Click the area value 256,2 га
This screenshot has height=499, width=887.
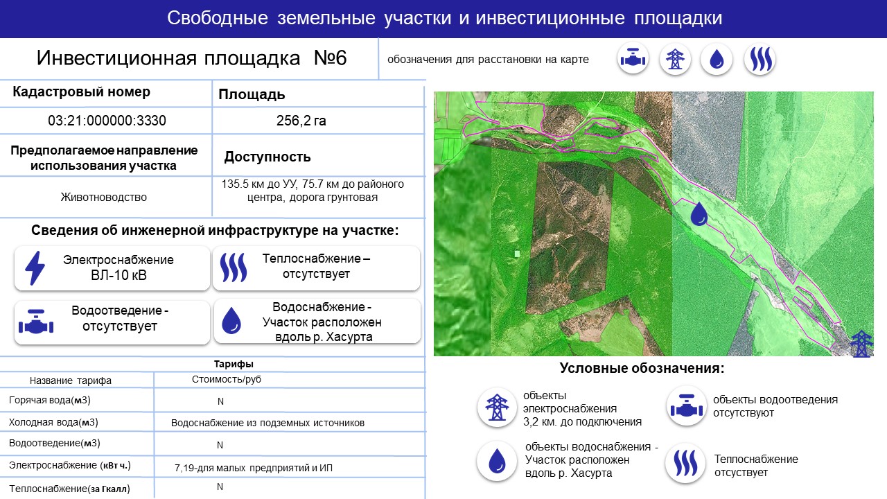pyautogui.click(x=301, y=121)
